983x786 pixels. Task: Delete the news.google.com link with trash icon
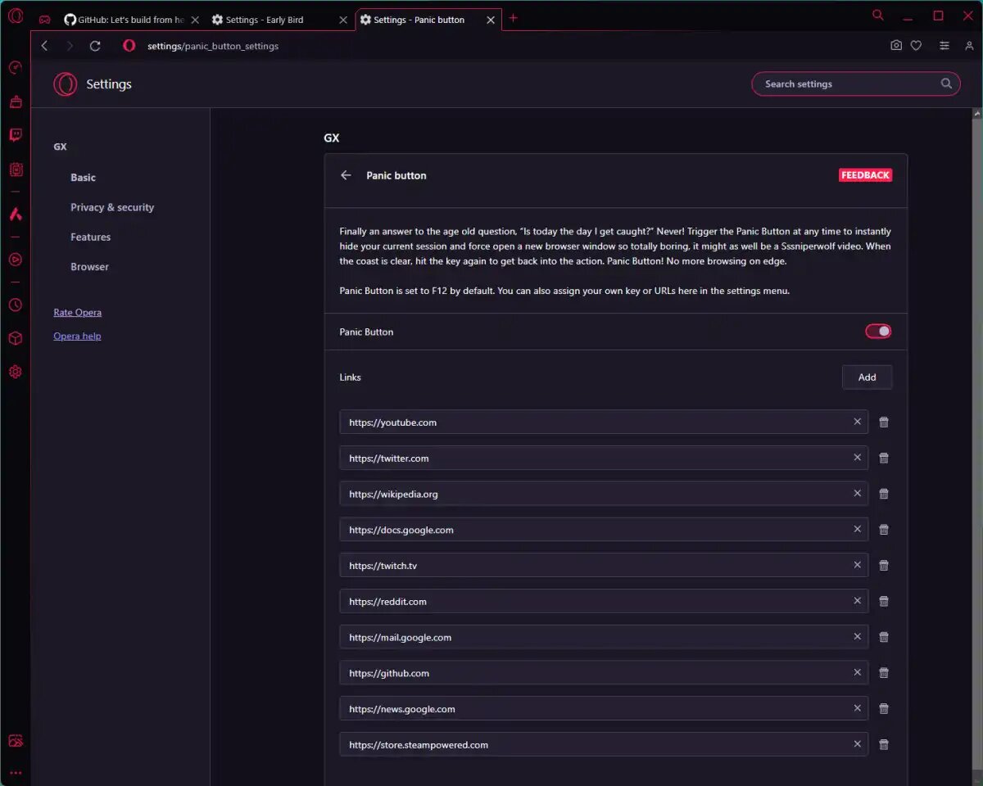884,709
